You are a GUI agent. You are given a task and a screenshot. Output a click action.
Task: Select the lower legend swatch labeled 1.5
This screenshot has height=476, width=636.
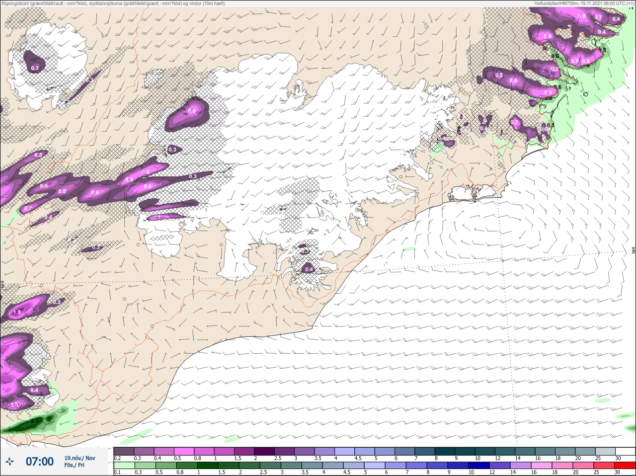[228, 466]
